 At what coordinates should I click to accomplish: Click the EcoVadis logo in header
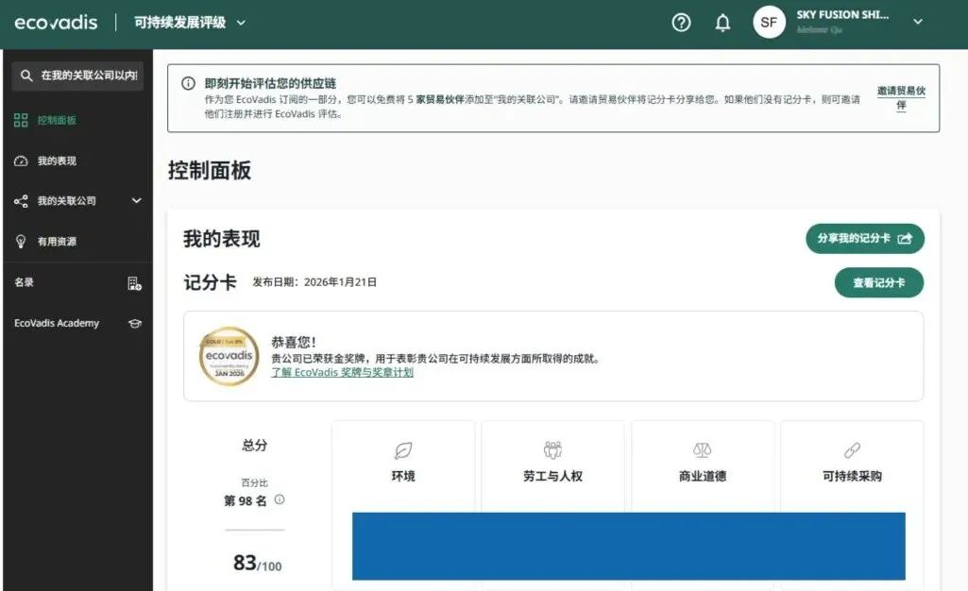tap(56, 22)
